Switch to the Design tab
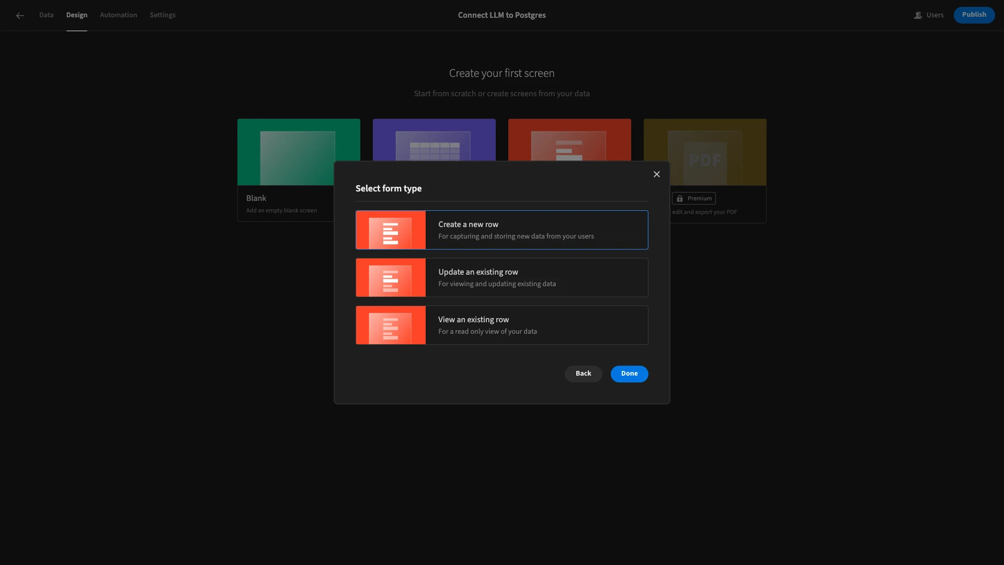The height and width of the screenshot is (565, 1004). [77, 15]
